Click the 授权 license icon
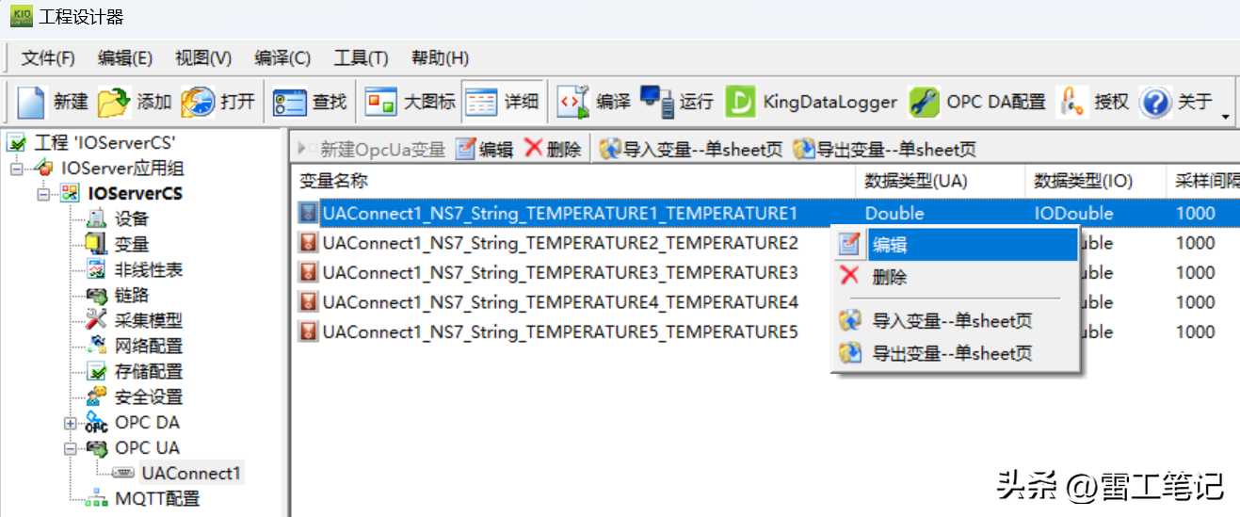The width and height of the screenshot is (1240, 517). pyautogui.click(x=1071, y=102)
